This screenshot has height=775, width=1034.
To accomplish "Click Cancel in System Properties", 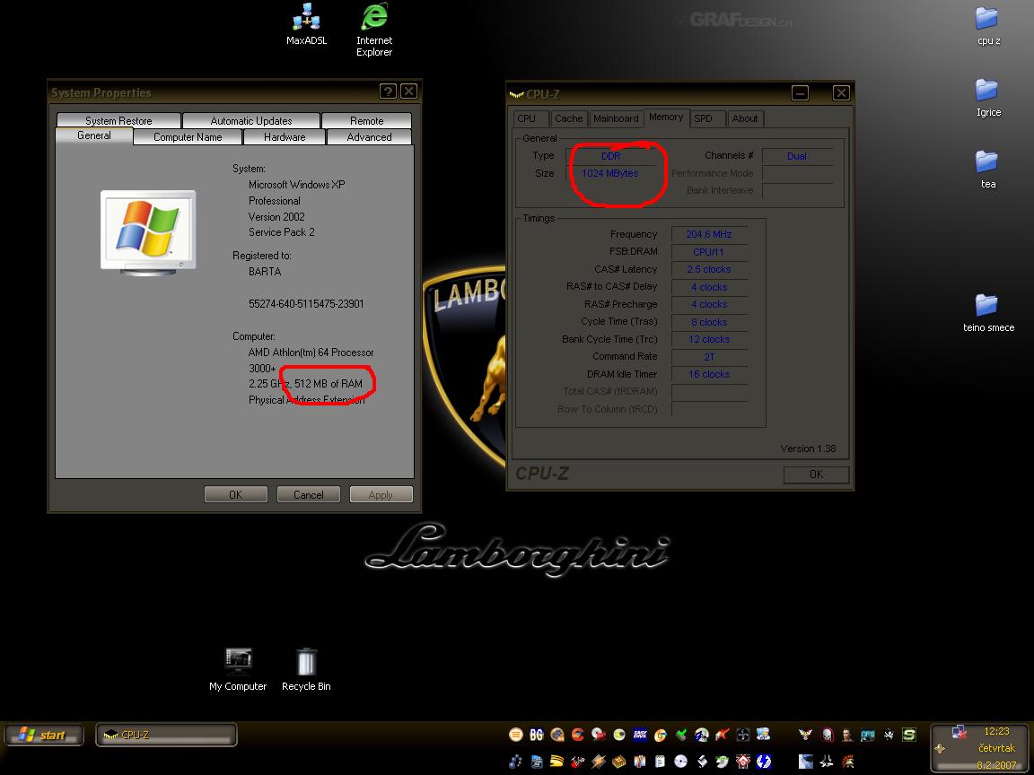I will coord(308,494).
